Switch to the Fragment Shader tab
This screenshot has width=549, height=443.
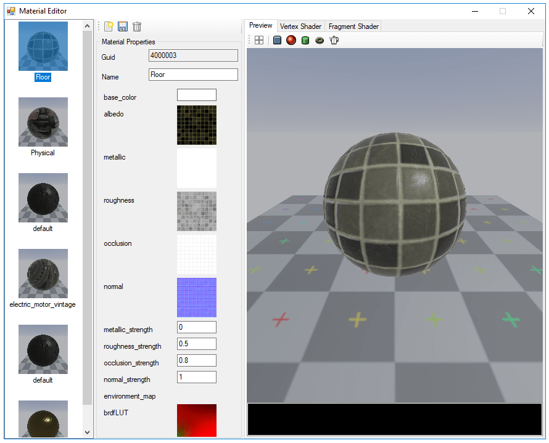click(x=353, y=26)
